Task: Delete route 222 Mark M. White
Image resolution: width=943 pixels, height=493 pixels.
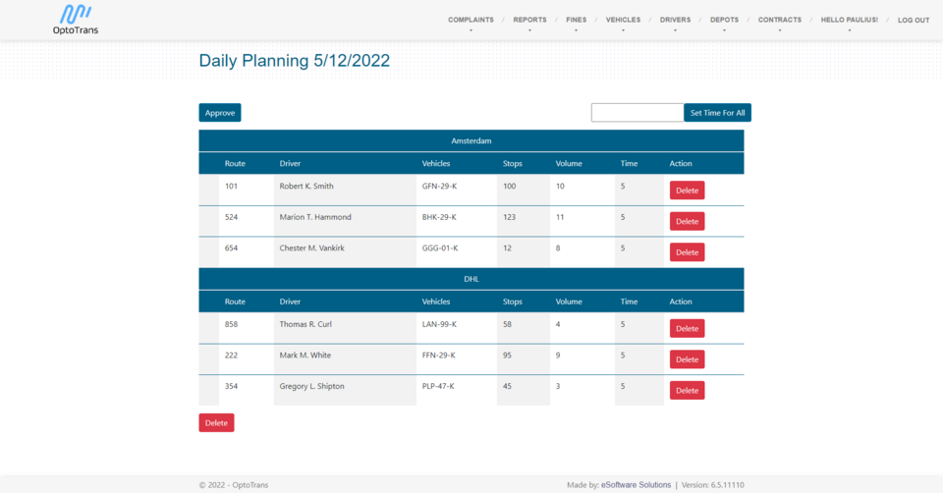Action: [x=687, y=359]
